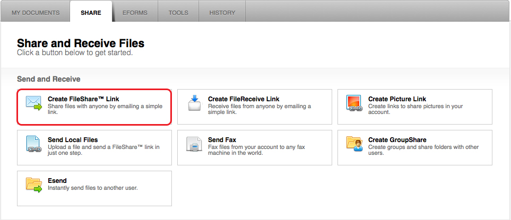Click the Create Picture Link title
The height and width of the screenshot is (220, 511).
(397, 99)
